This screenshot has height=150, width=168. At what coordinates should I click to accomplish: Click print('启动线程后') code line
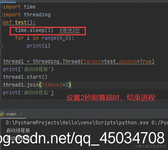pos(28,92)
